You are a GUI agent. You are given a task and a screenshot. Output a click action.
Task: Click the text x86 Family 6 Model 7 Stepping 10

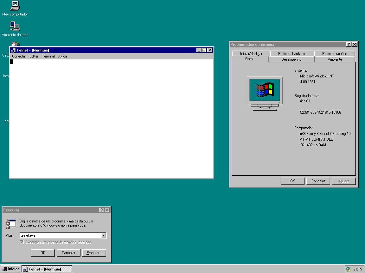325,133
